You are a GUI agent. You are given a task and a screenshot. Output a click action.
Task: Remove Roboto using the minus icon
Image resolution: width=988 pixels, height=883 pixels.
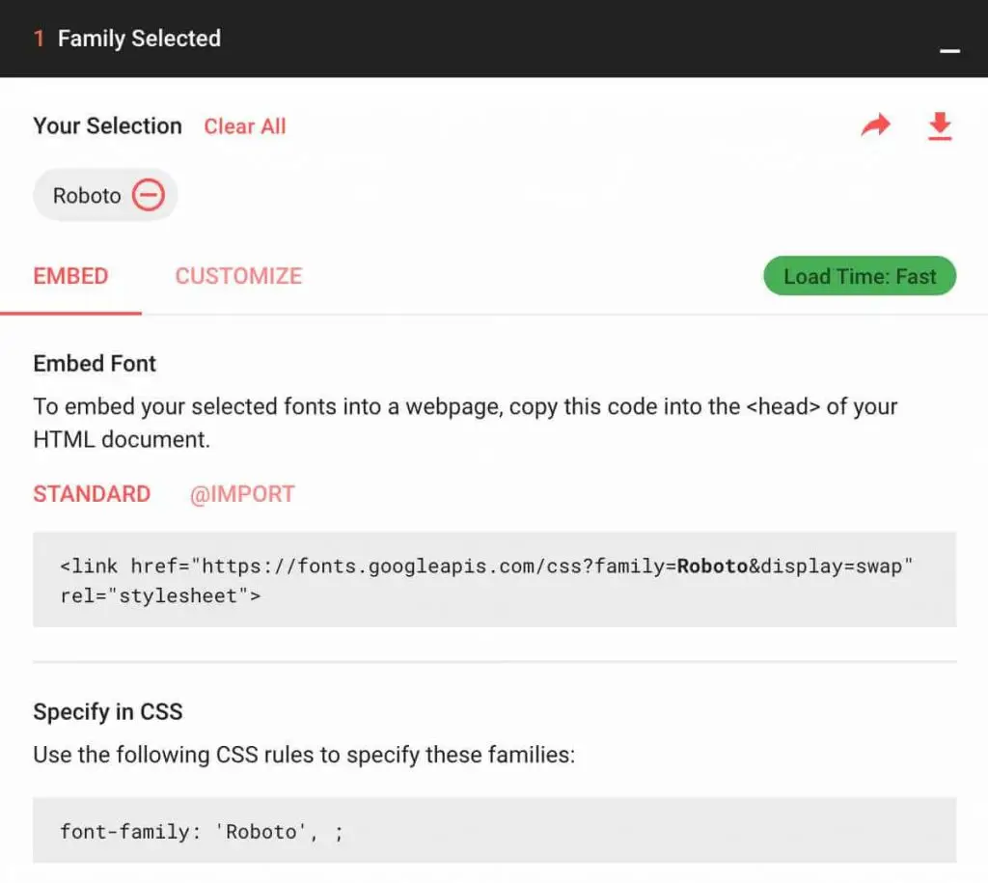(148, 194)
